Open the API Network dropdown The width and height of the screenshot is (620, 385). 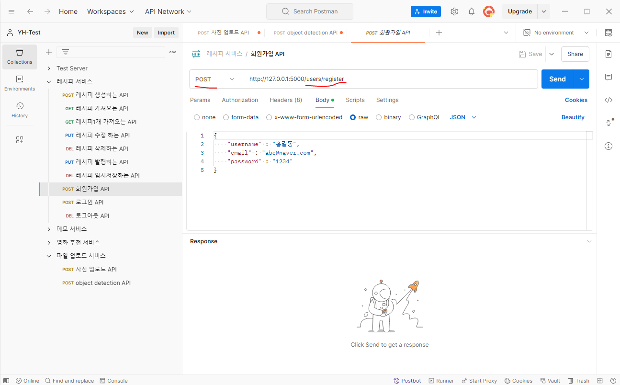(x=168, y=11)
